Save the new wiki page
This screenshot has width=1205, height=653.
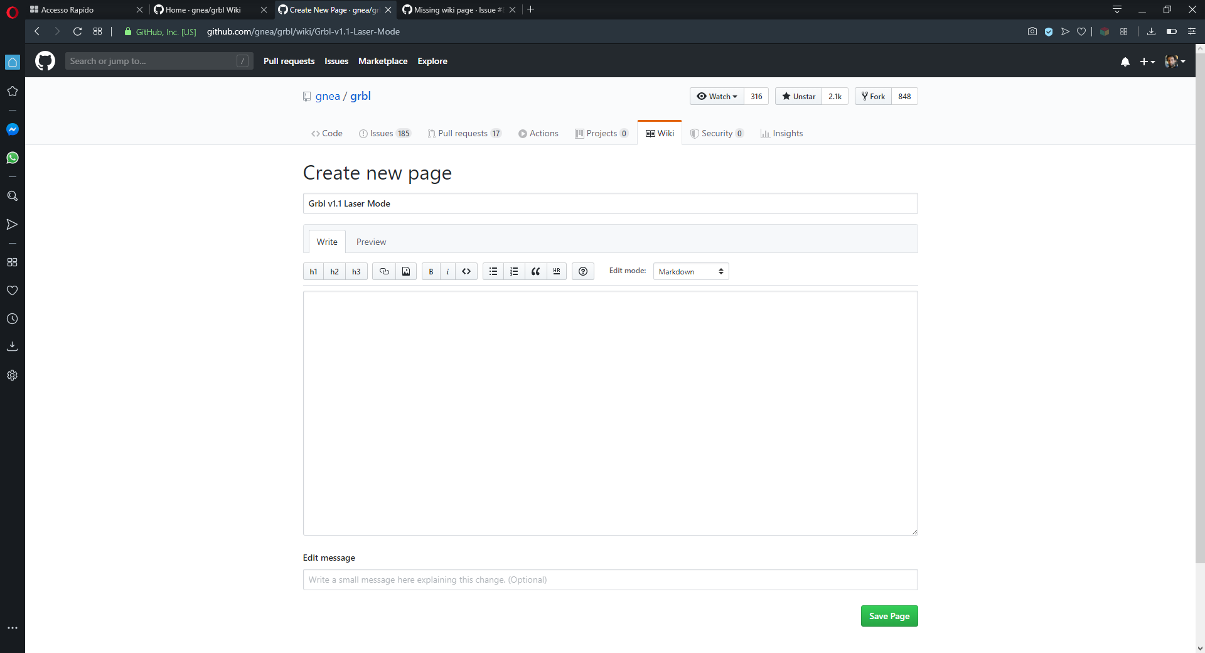(889, 616)
